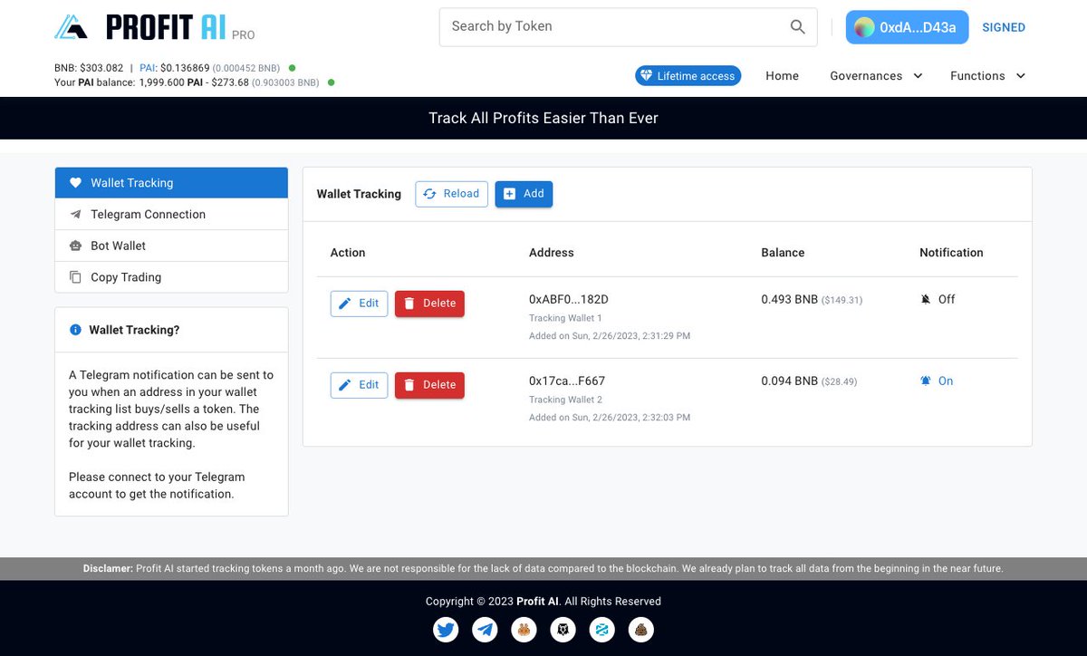The height and width of the screenshot is (656, 1087).
Task: Reload the wallet tracking list
Action: [x=452, y=194]
